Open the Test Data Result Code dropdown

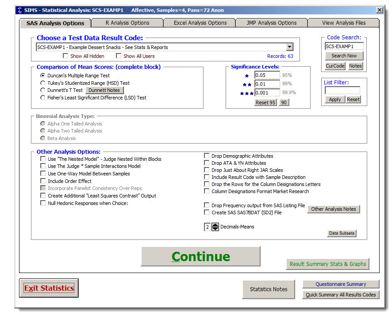[290, 47]
